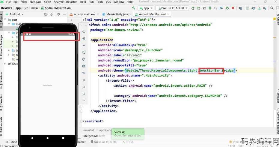Collapse the manifests folder node
The image size is (279, 147).
pos(9,24)
